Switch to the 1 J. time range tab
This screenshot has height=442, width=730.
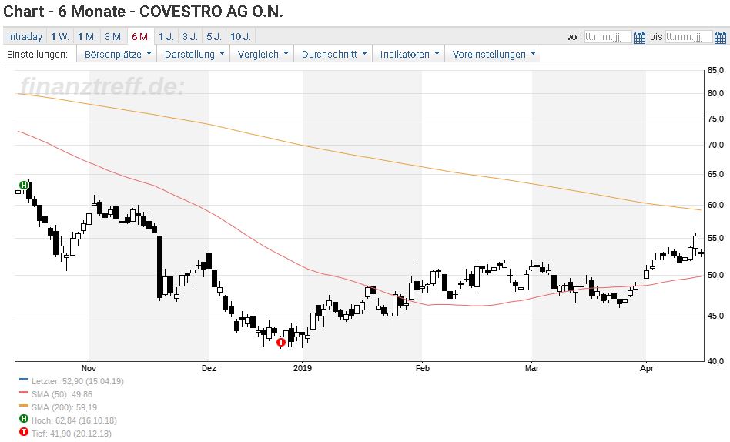(x=166, y=37)
